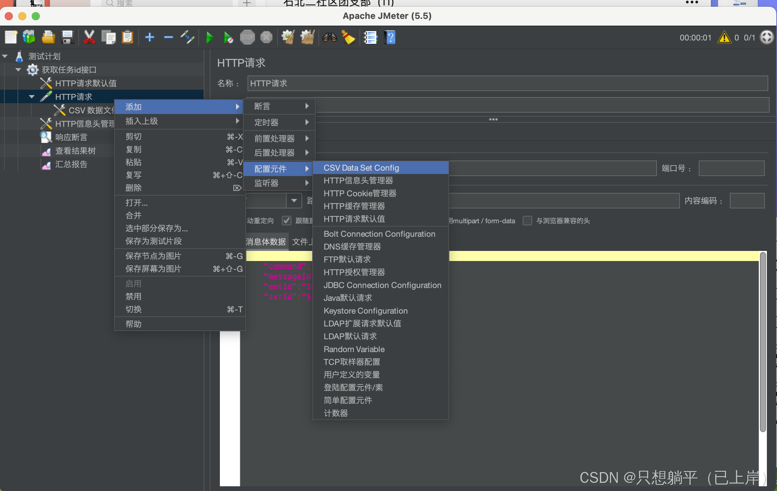
Task: Click the blue plus Expand all icon
Action: point(149,37)
